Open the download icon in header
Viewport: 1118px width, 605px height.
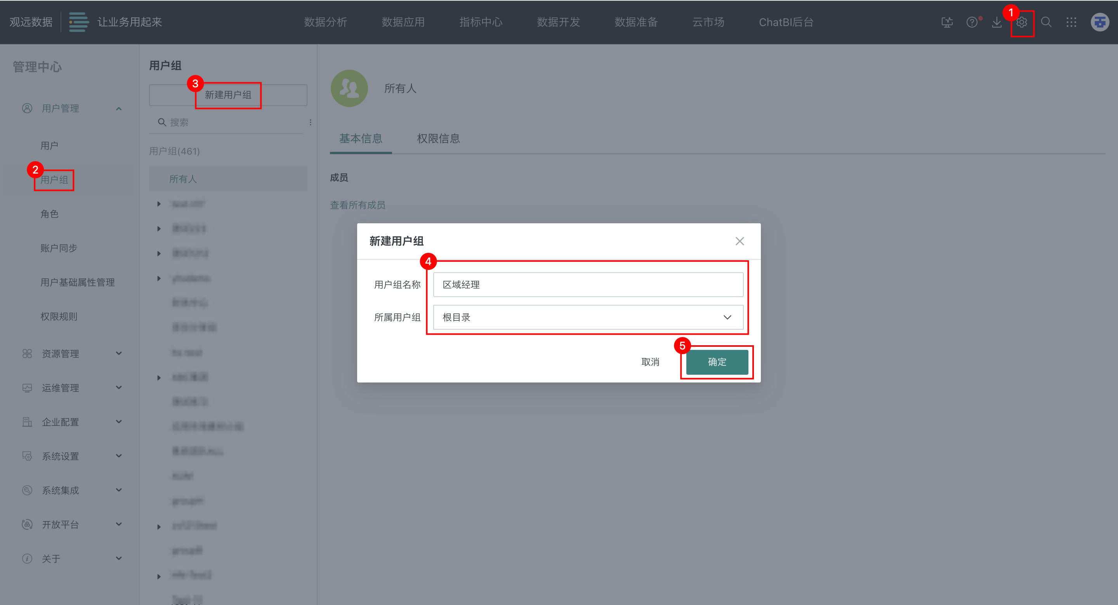click(x=997, y=23)
